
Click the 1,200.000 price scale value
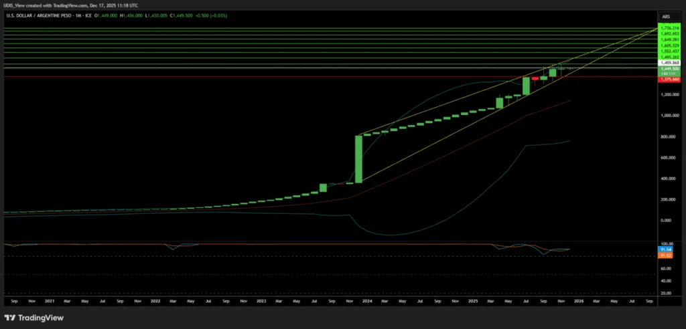point(670,94)
